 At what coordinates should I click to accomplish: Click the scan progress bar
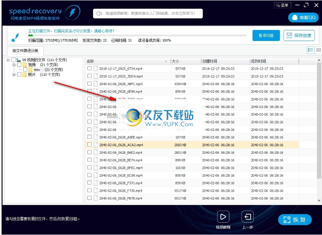[x=137, y=35]
